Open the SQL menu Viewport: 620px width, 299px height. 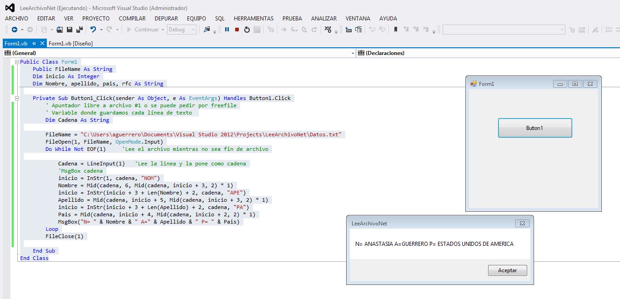[x=220, y=19]
